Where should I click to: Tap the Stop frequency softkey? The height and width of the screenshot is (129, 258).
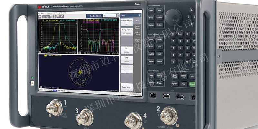[127, 60]
